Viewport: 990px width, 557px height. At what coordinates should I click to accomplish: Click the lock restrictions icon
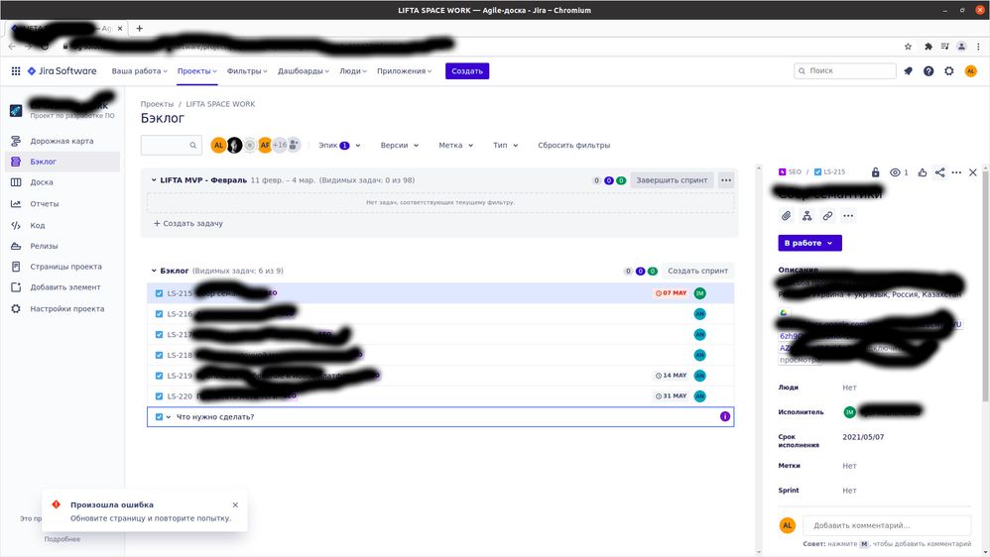875,172
